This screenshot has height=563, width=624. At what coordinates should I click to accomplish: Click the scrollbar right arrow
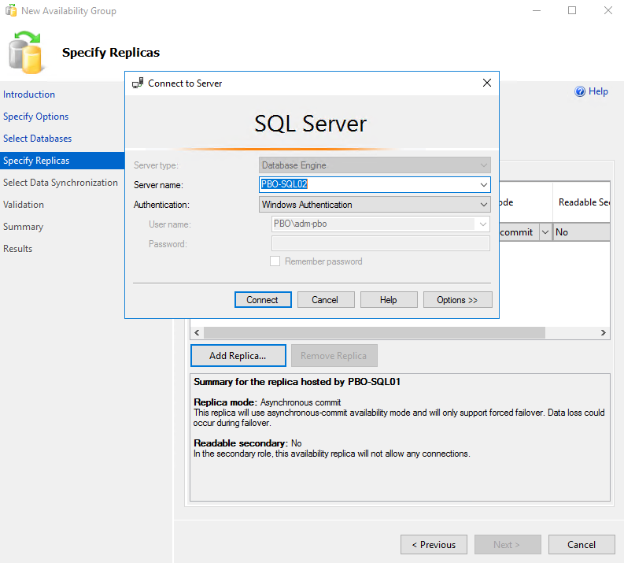604,332
